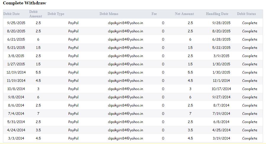The image size is (266, 144).
Task: Click handling date 10/17/2014
Action: point(221,89)
